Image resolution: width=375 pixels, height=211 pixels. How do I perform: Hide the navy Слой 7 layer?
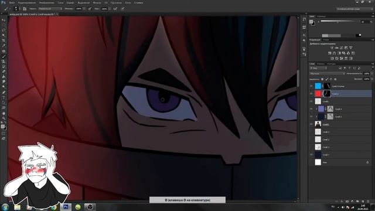311,155
